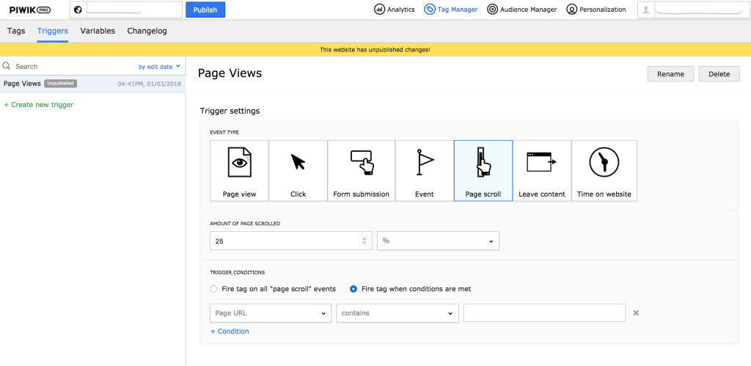Open Tag Manager module
The width and height of the screenshot is (751, 366).
[451, 9]
